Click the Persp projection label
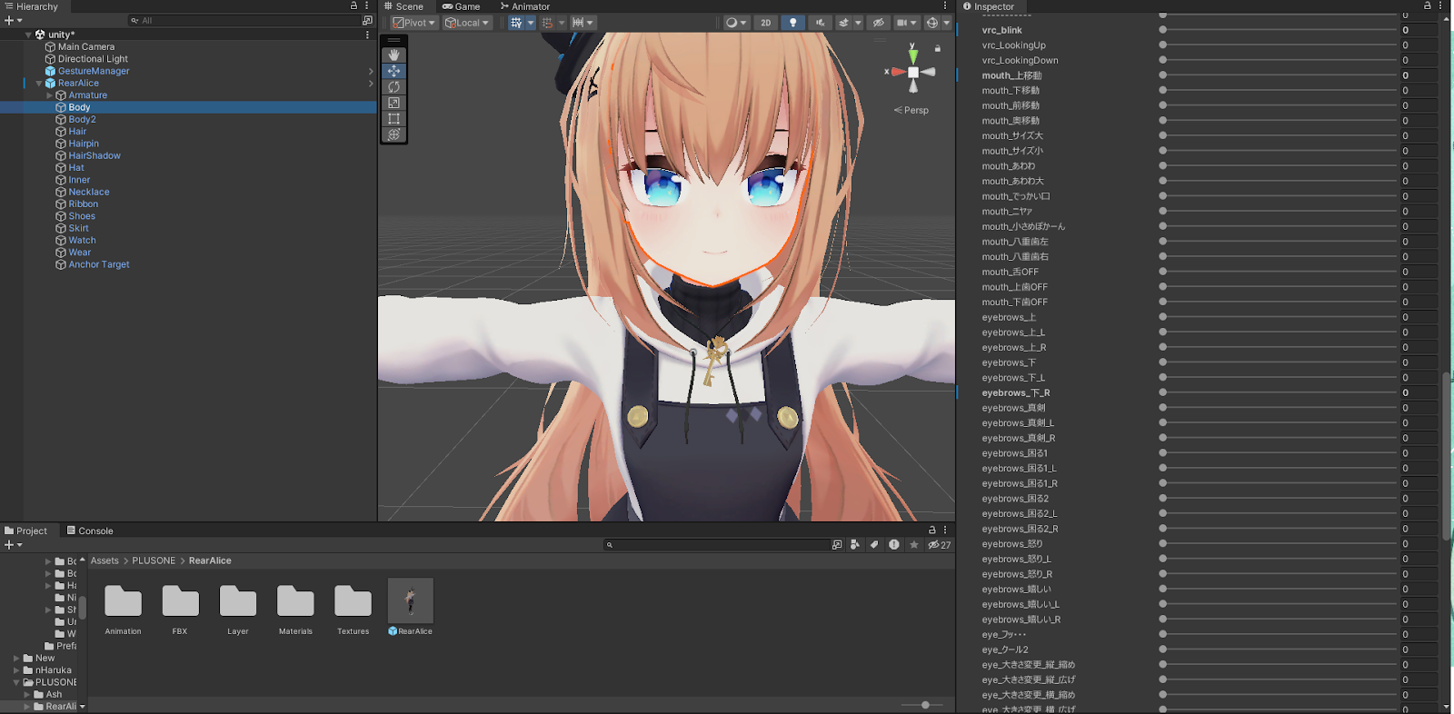 (911, 110)
